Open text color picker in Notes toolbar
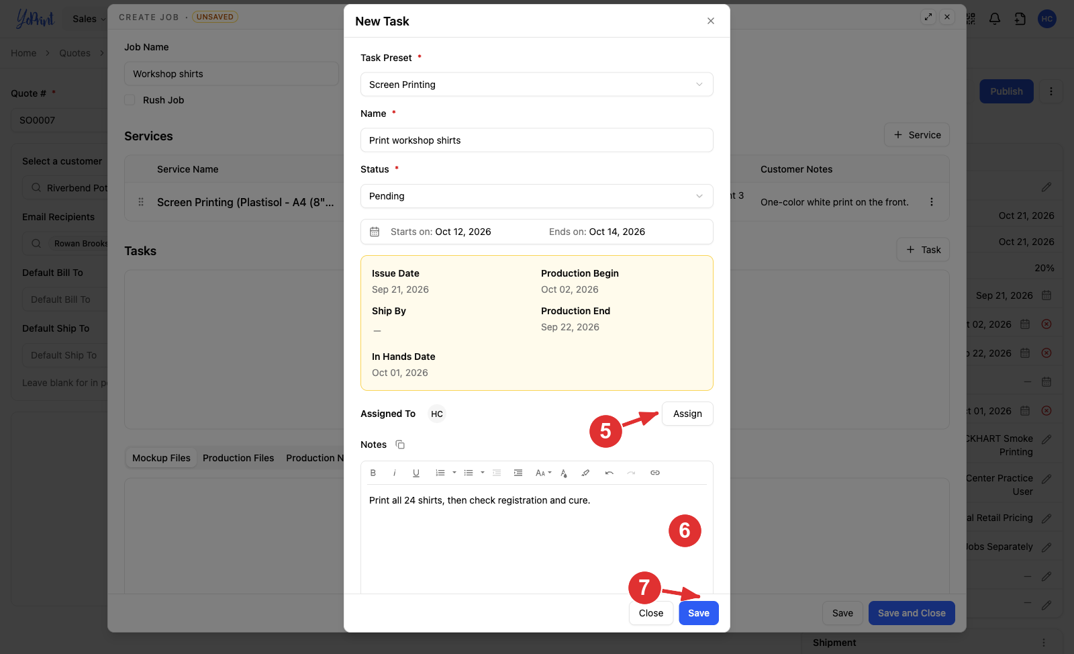Viewport: 1074px width, 654px height. (564, 473)
